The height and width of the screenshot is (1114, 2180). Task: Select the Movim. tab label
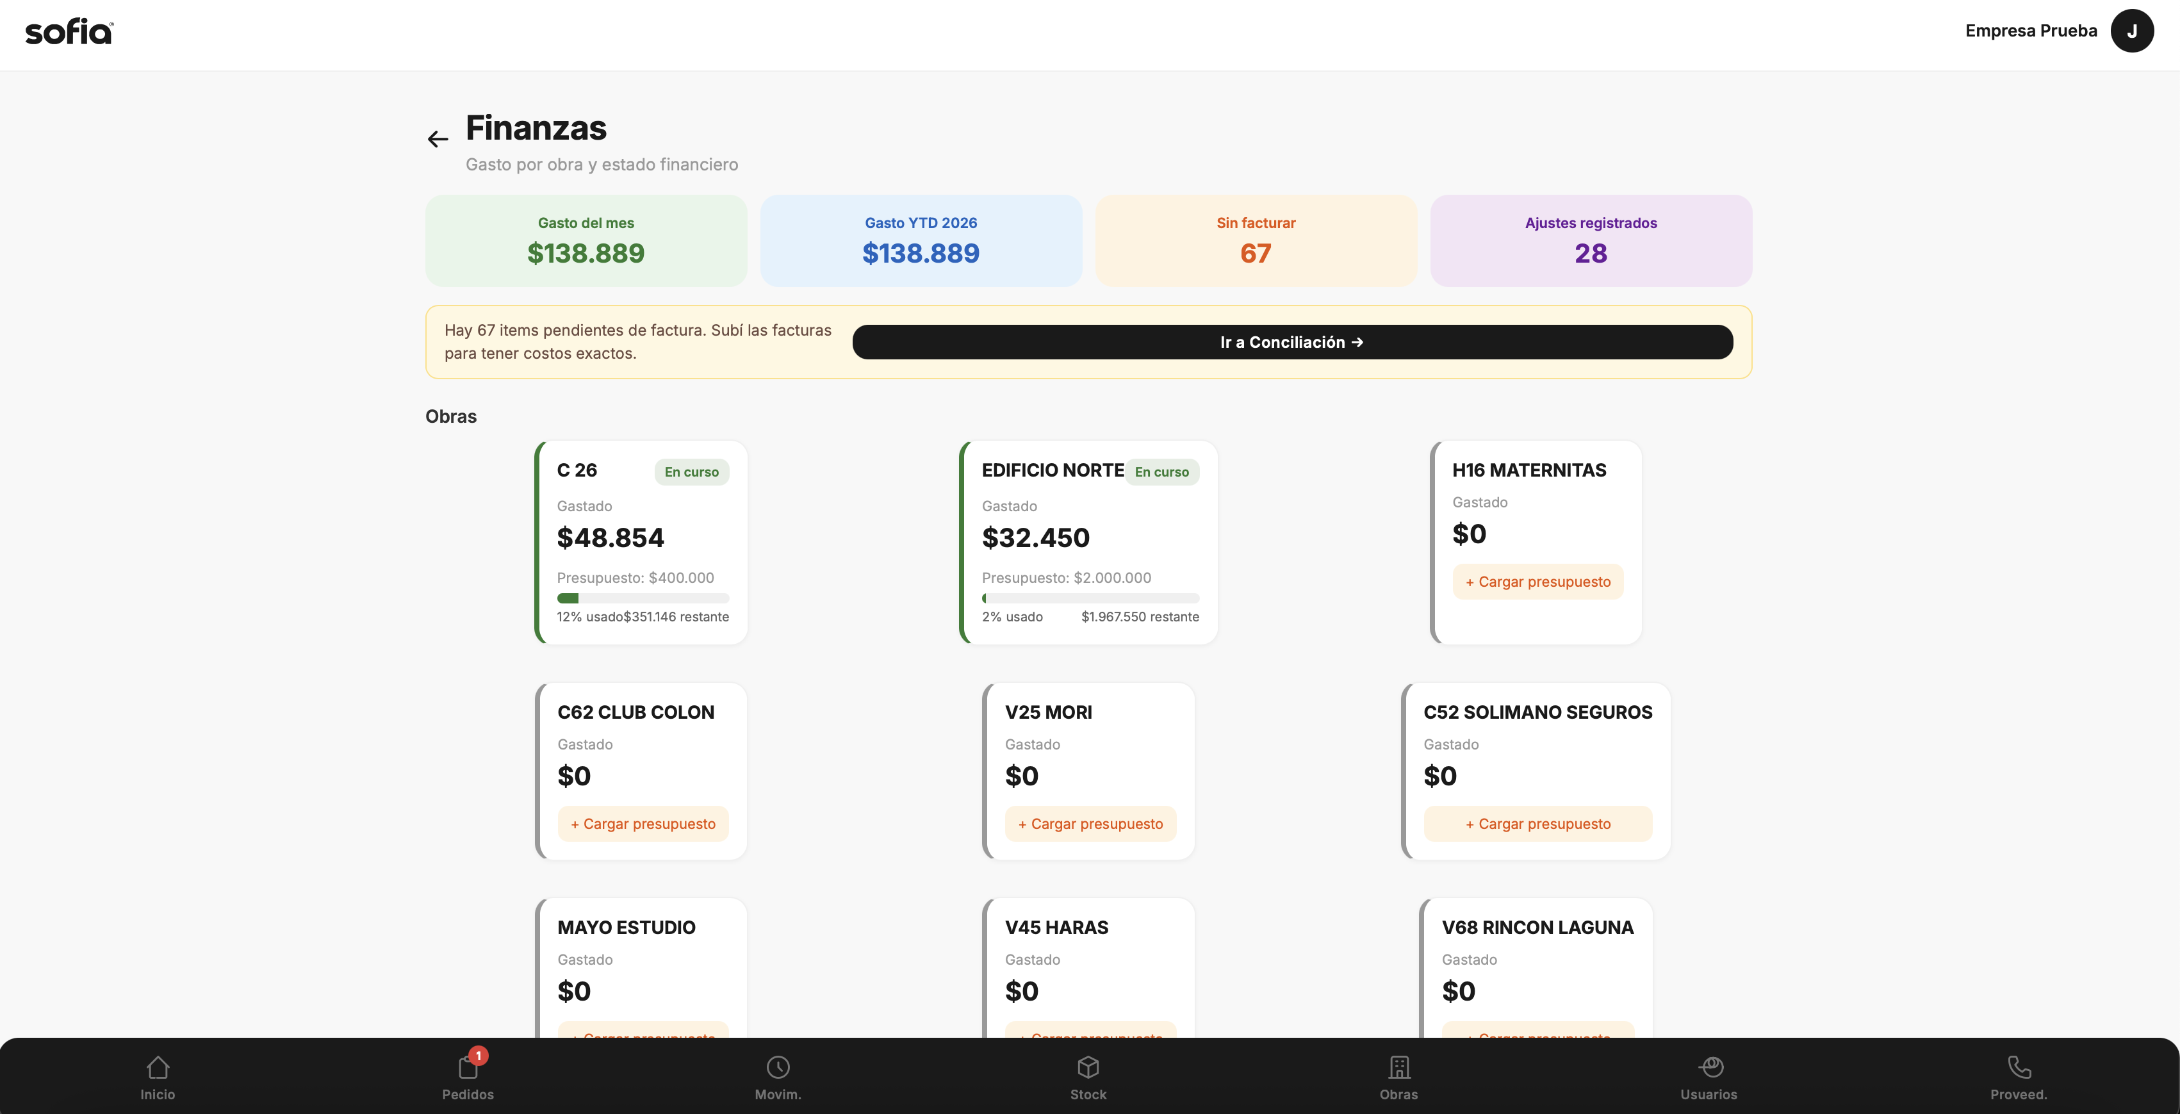778,1094
